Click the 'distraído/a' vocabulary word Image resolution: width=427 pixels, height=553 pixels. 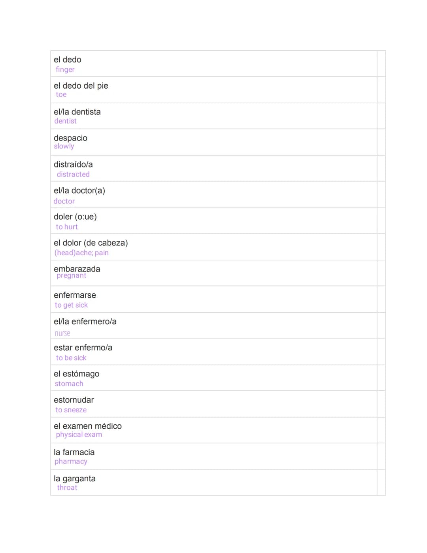click(x=73, y=164)
